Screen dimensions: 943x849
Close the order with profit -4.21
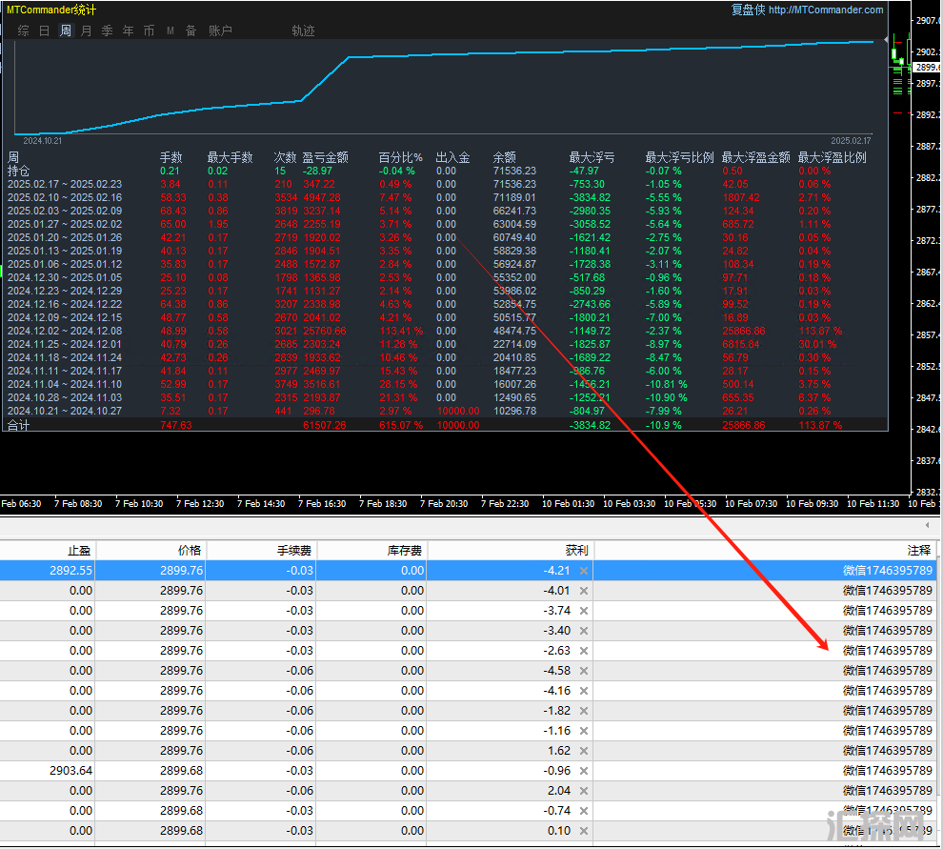coord(583,571)
